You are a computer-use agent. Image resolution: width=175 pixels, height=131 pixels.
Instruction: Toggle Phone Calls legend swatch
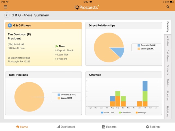(x=102, y=113)
